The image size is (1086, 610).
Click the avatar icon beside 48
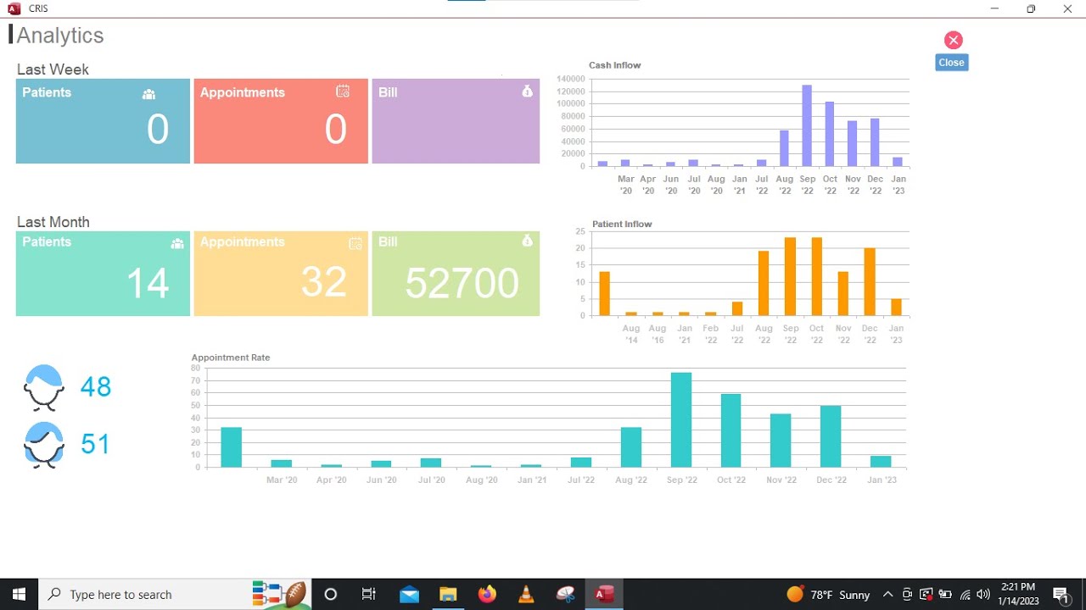44,388
